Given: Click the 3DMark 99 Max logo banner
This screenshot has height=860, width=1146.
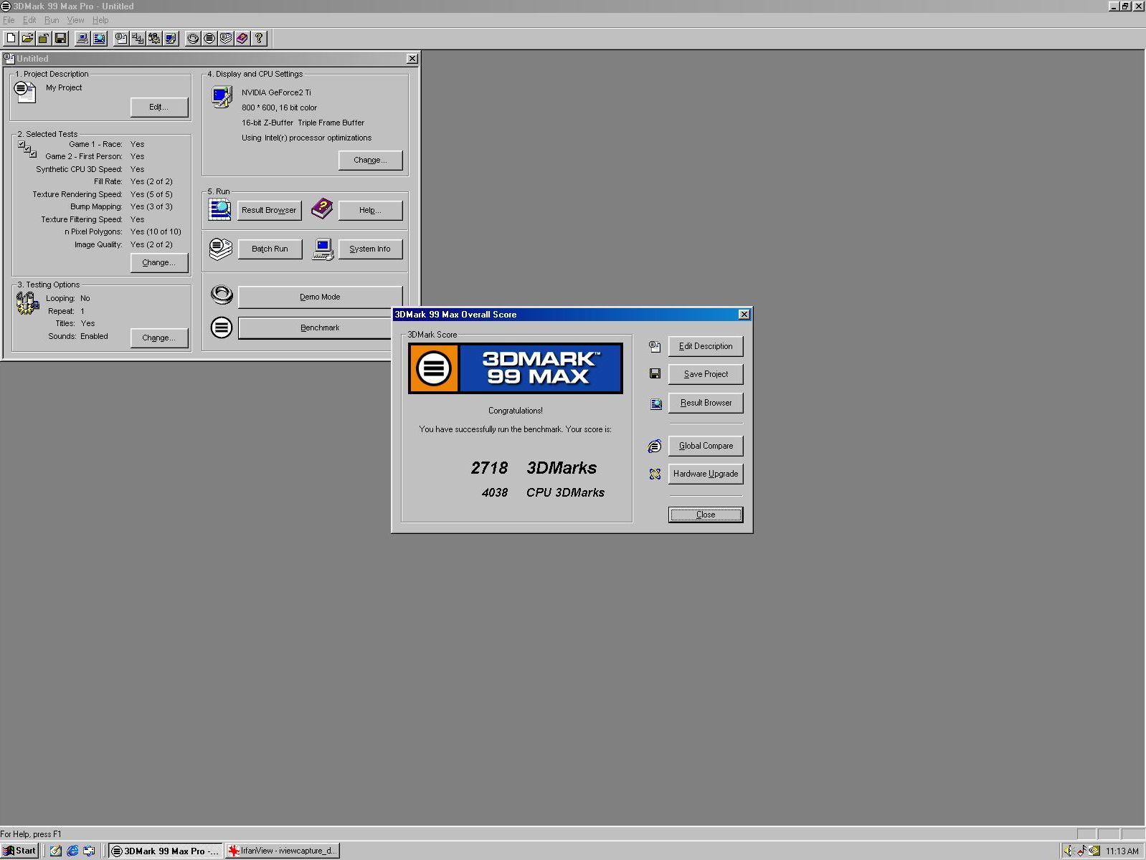Looking at the screenshot, I should click(516, 368).
